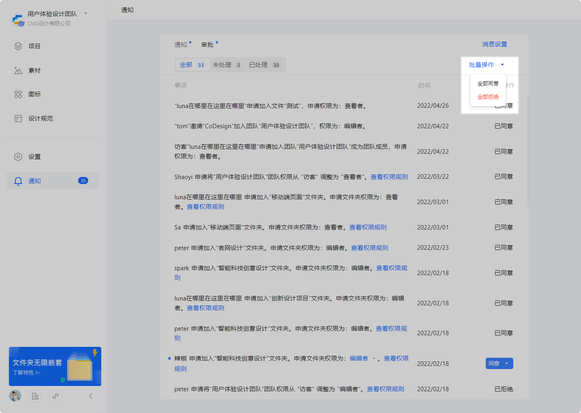Click the 文件夹无限嵌套 promo banner
581x413 pixels.
(55, 366)
